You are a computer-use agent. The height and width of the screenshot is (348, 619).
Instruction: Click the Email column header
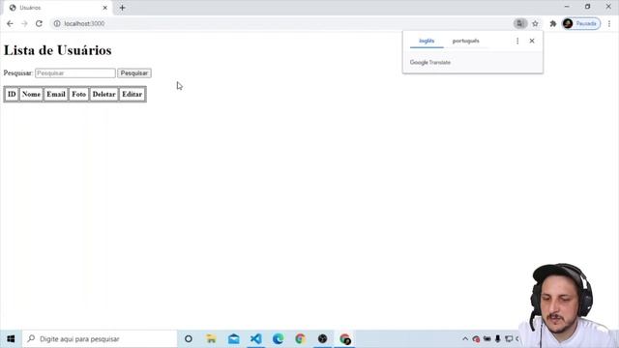tap(56, 95)
